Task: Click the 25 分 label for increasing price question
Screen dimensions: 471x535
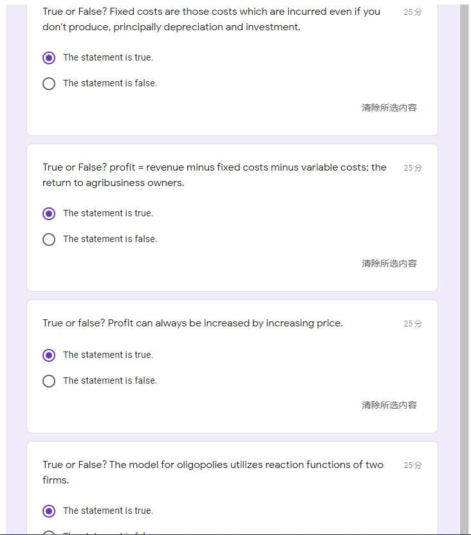Action: [x=412, y=324]
